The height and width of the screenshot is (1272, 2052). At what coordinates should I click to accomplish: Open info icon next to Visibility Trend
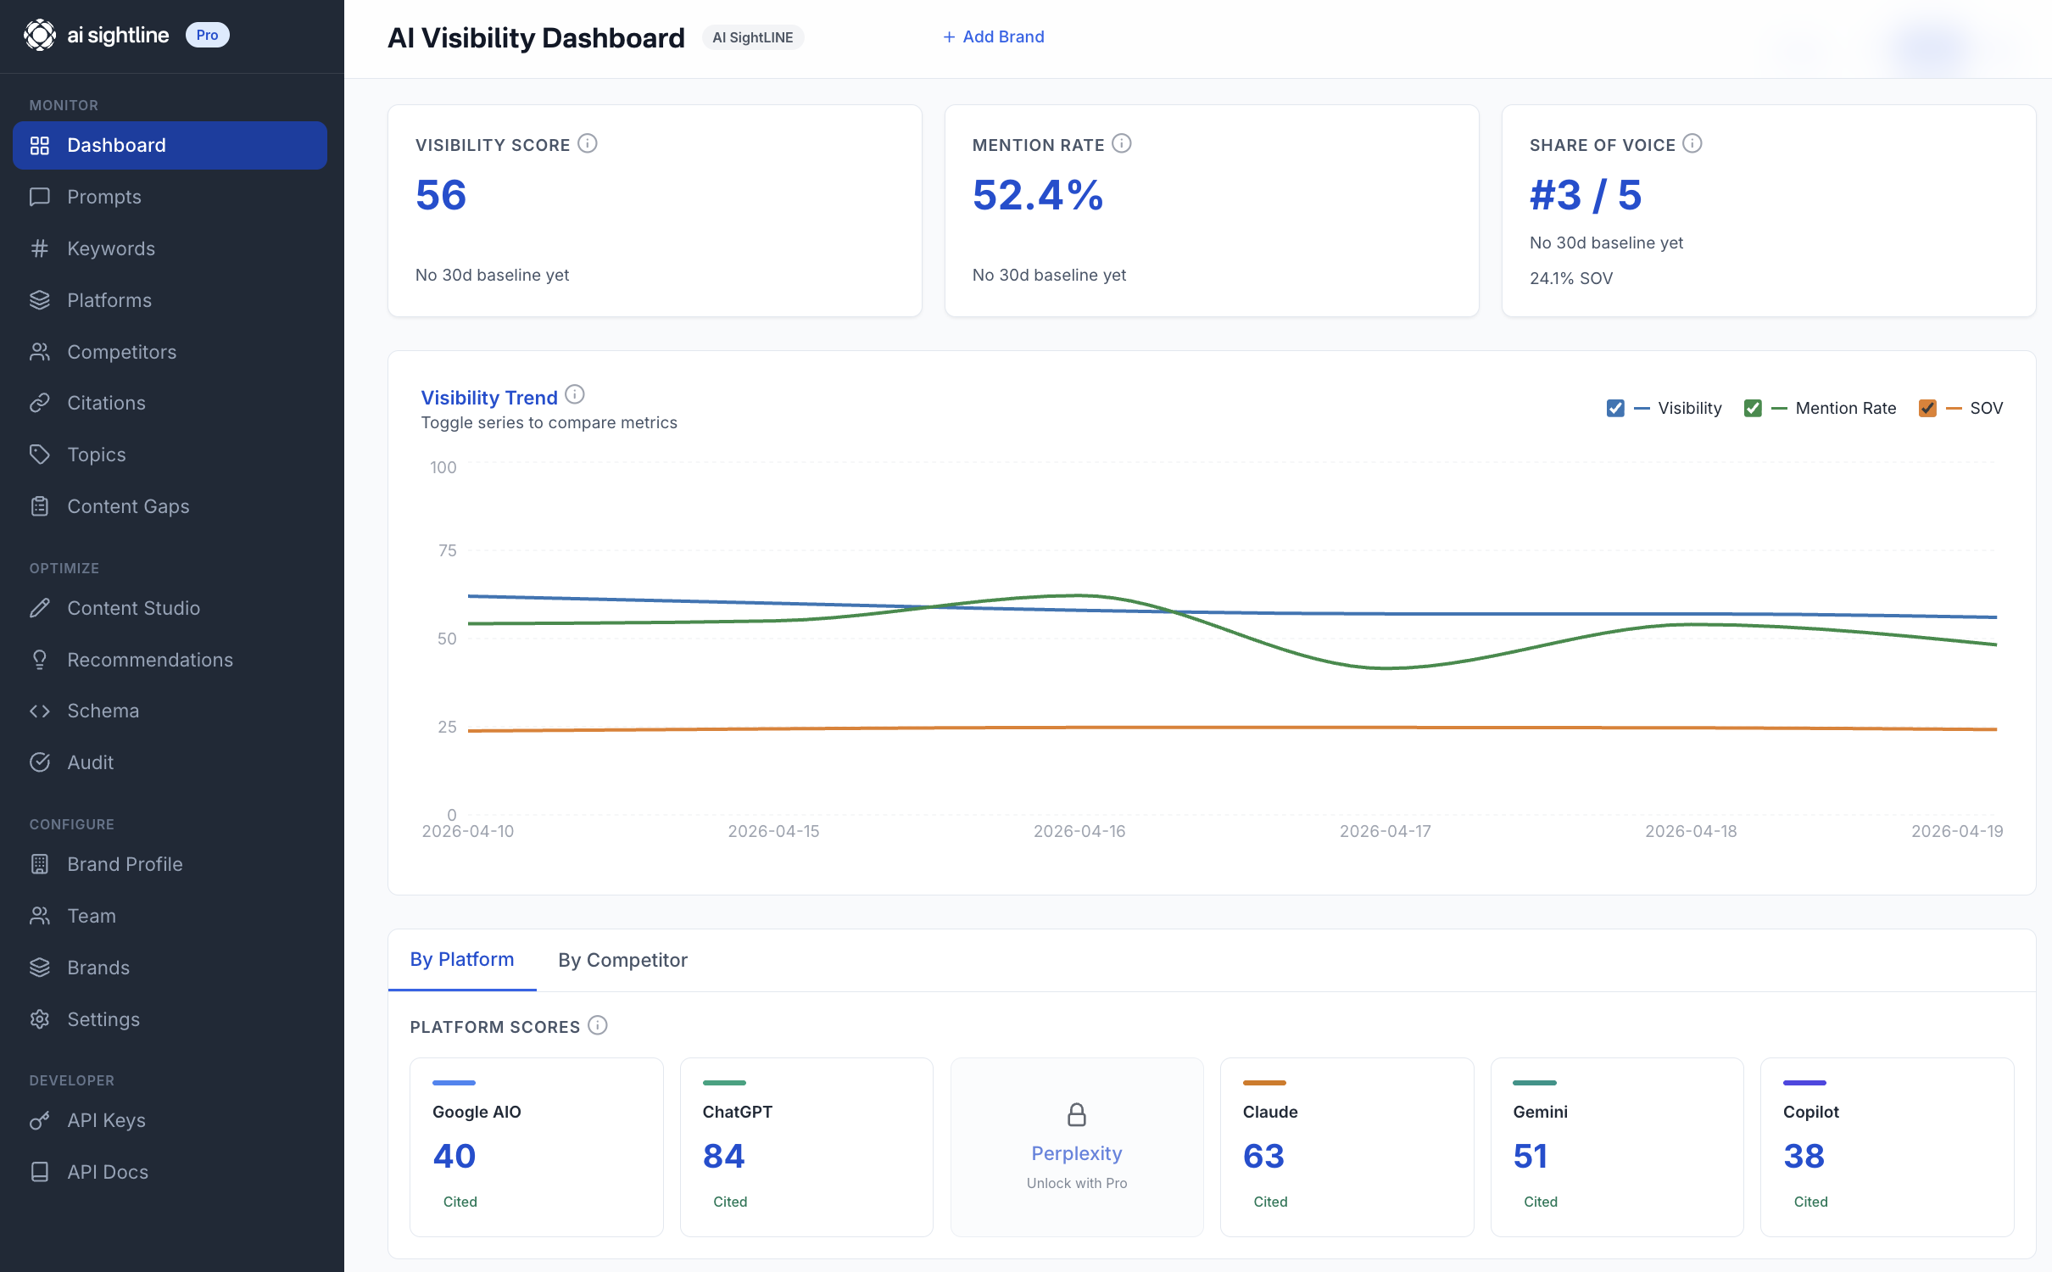pyautogui.click(x=575, y=395)
